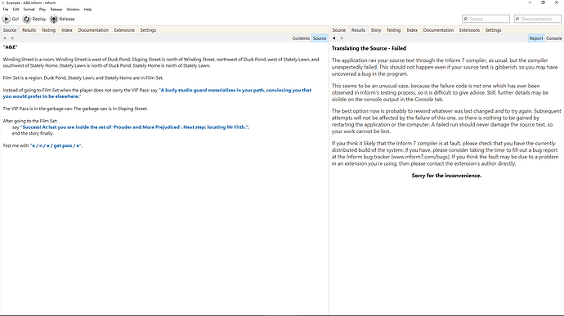The image size is (564, 316).
Task: Select left pane Documentation tab
Action: tap(93, 30)
